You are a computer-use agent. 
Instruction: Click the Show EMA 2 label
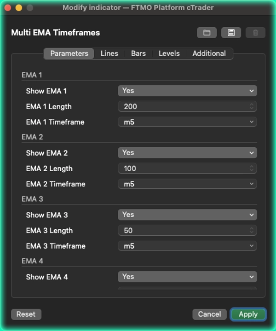47,153
